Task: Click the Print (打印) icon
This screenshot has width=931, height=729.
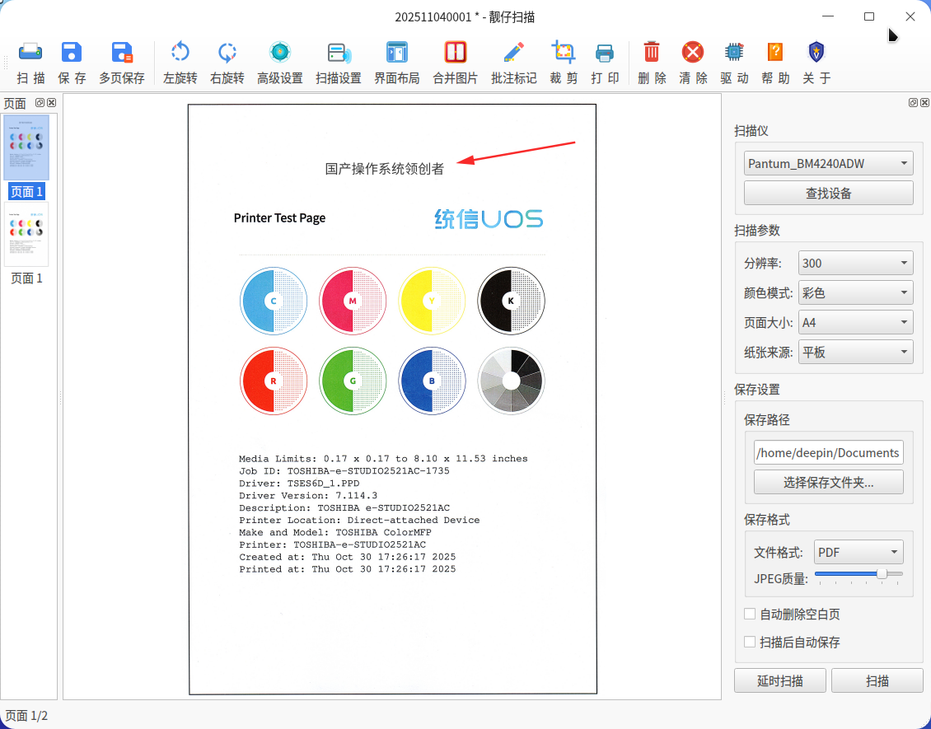Action: (x=605, y=63)
